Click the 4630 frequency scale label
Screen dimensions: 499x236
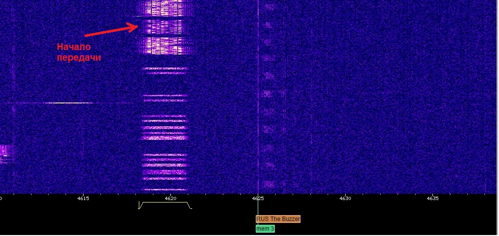(345, 199)
